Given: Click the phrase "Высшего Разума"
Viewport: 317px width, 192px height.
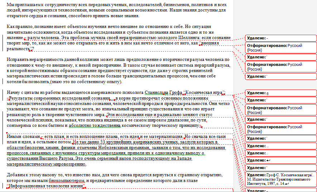Looking at the screenshot, I should click(56, 159).
